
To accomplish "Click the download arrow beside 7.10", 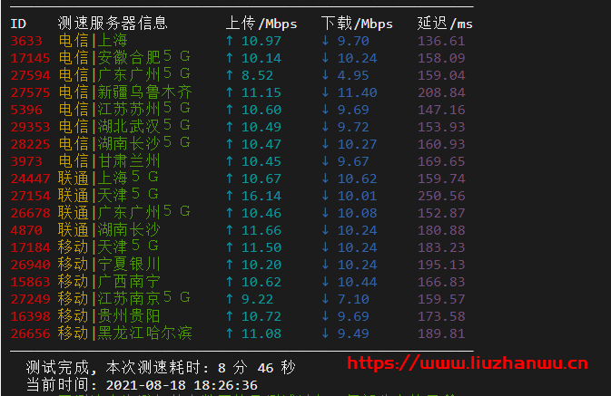I will pyautogui.click(x=326, y=297).
